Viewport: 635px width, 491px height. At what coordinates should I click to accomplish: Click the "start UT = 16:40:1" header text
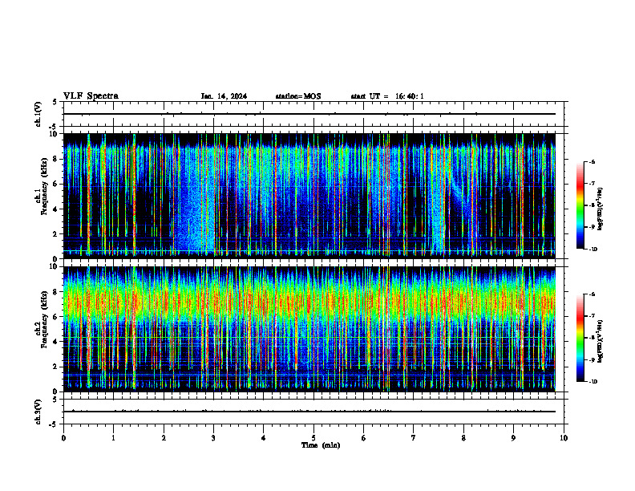387,96
